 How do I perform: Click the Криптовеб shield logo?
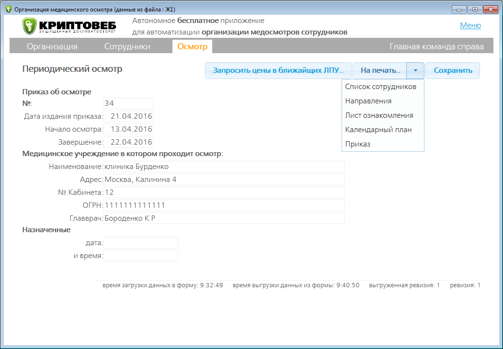pos(30,27)
